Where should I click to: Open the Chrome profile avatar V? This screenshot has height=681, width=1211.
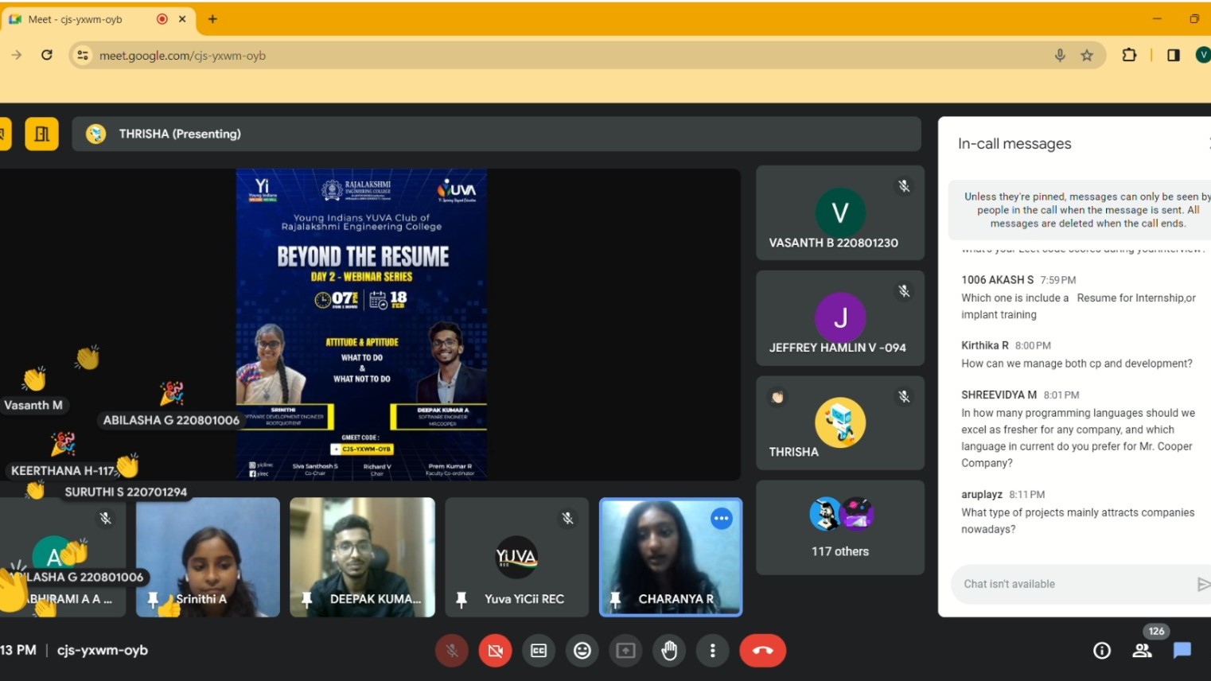1203,55
